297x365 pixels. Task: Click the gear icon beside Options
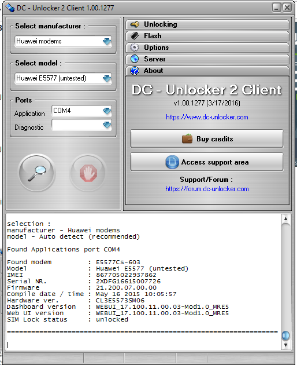point(135,48)
